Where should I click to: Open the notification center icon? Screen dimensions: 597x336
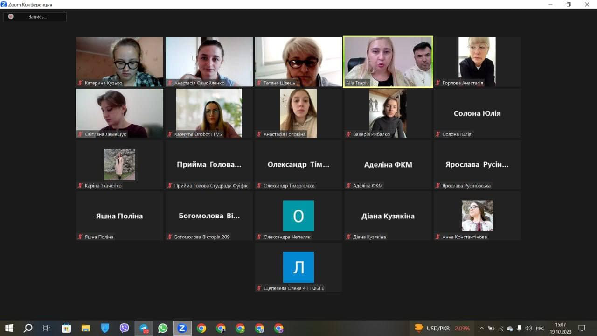(582, 328)
